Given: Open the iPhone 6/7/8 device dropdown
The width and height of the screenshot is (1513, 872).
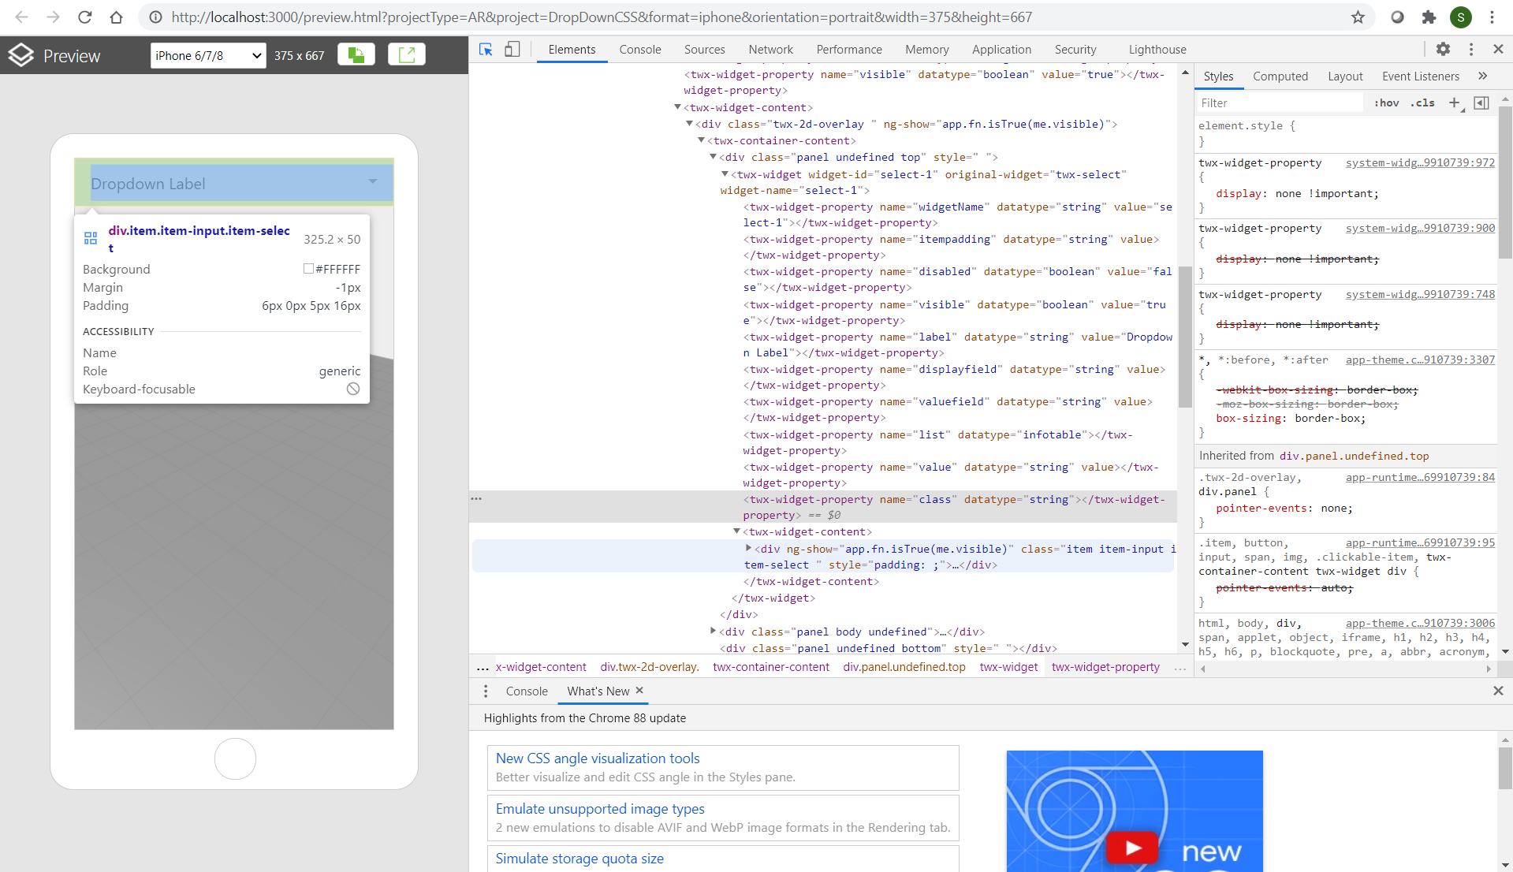Looking at the screenshot, I should 208,55.
